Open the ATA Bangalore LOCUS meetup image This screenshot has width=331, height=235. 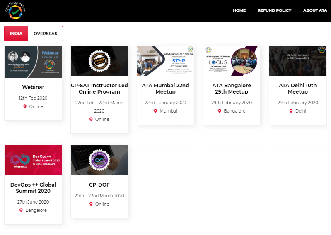point(232,61)
